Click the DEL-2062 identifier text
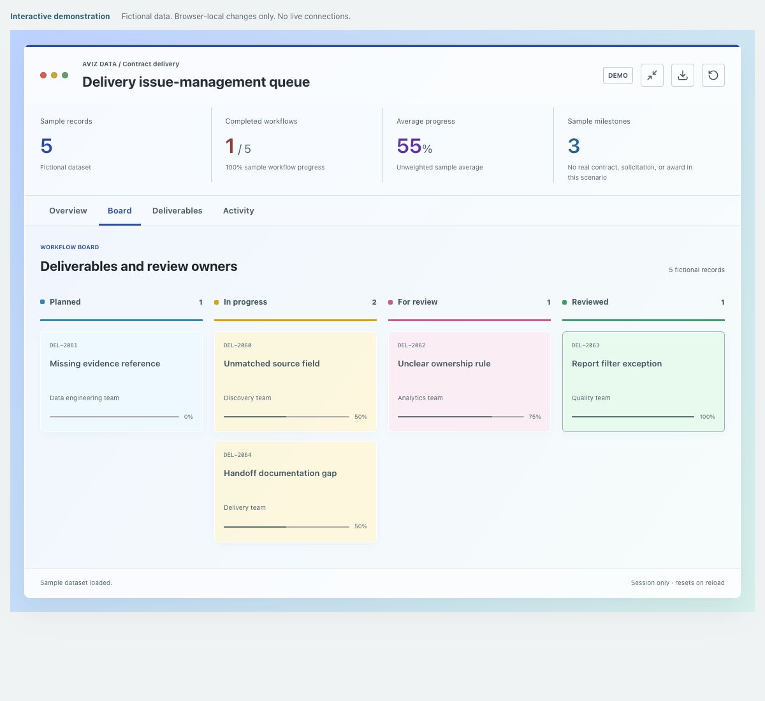Screen dimensions: 765x701 (x=412, y=345)
